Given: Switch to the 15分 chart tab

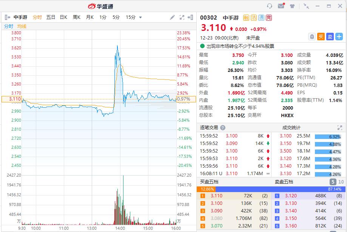Looking at the screenshot, I should (x=131, y=17).
